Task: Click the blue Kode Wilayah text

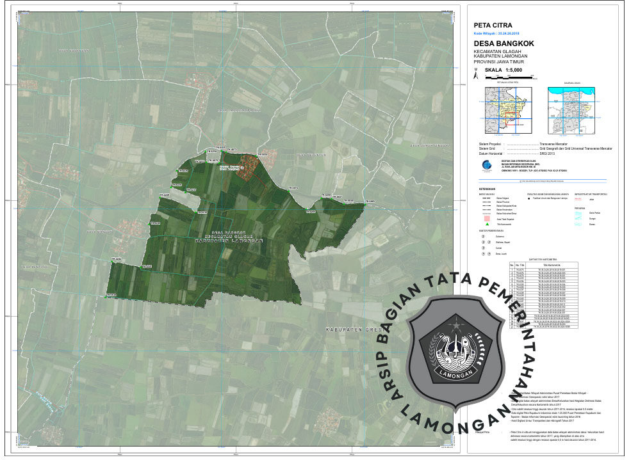Action: coord(497,33)
